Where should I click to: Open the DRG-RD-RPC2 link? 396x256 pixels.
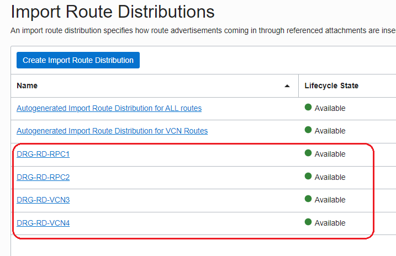43,177
